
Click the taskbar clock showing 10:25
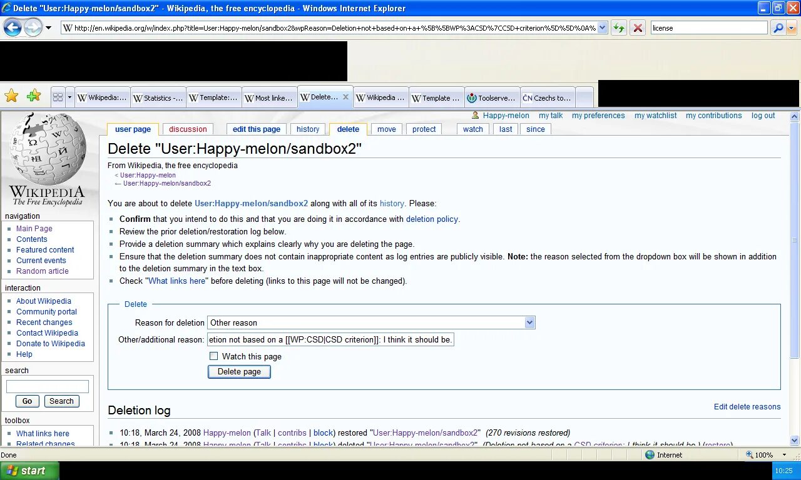coord(783,471)
